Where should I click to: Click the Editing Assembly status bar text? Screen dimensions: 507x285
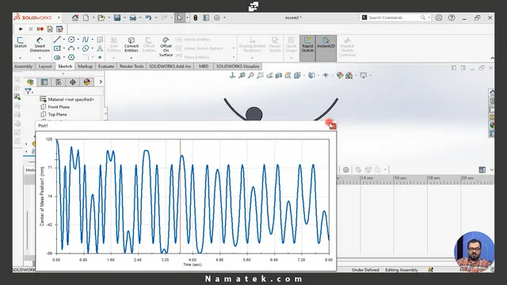(402, 270)
